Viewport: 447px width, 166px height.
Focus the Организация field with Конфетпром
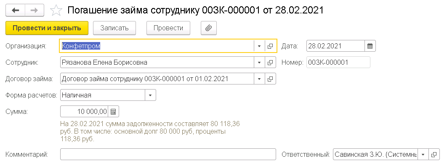tap(157, 46)
